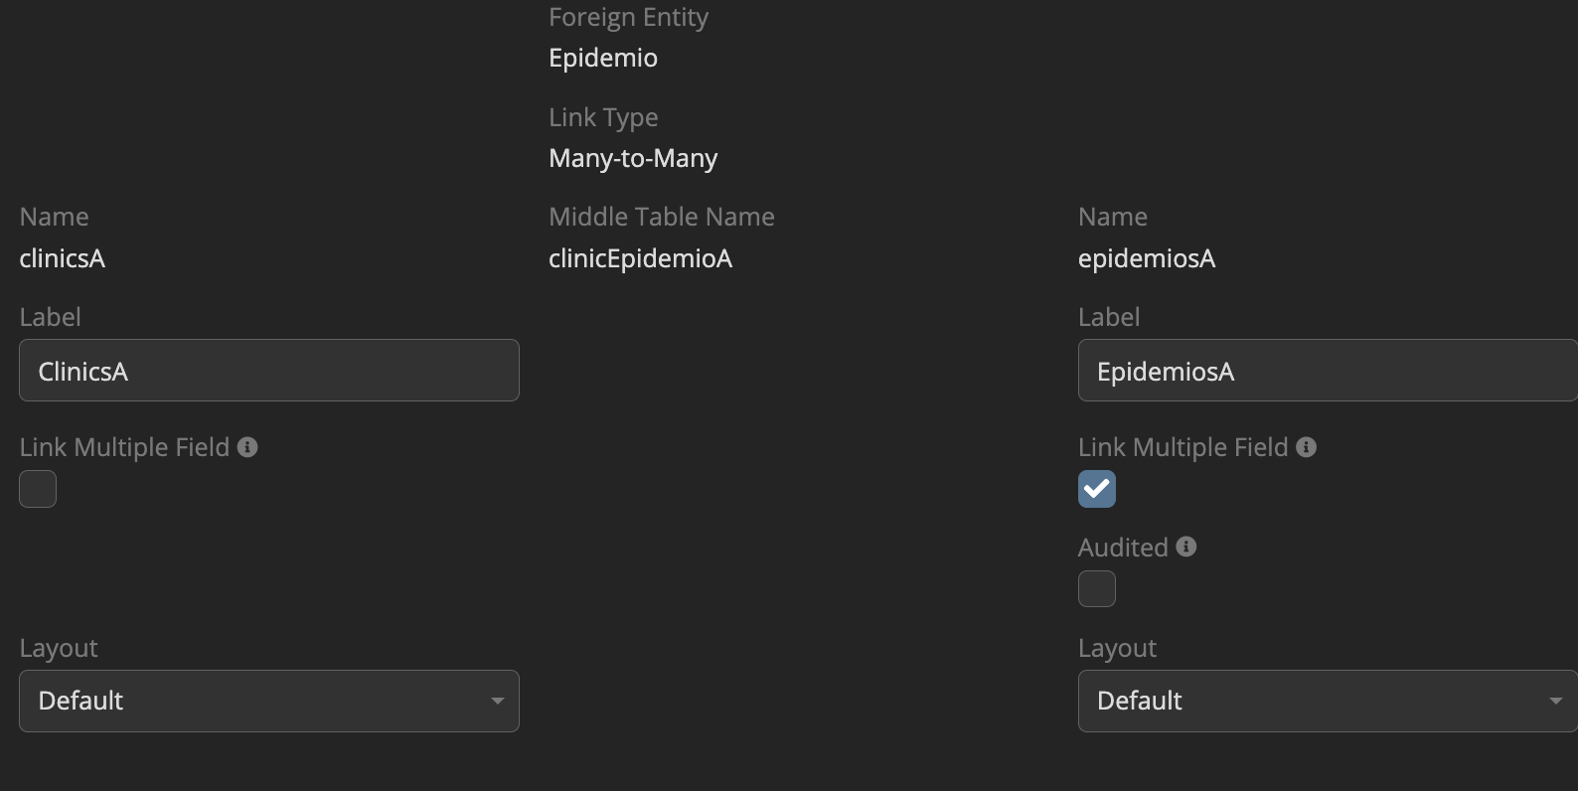Viewport: 1578px width, 791px height.
Task: Click the Name heading above epidemiosA
Action: coord(1113,217)
